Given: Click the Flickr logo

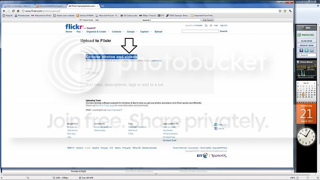Looking at the screenshot, I should pyautogui.click(x=74, y=27).
